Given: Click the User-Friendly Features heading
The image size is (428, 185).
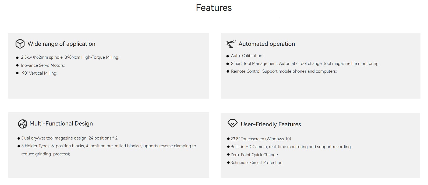Looking at the screenshot, I should click(271, 124).
